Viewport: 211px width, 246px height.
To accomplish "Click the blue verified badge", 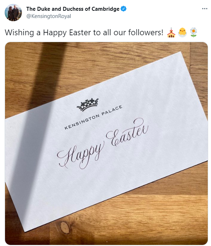I will pos(123,9).
